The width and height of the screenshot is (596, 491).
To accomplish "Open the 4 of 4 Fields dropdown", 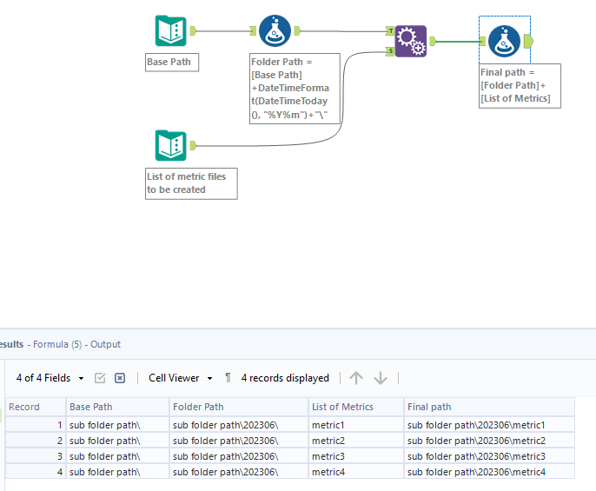I will pos(50,378).
